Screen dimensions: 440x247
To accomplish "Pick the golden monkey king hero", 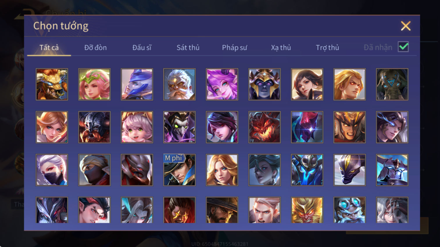I will coord(307,210).
